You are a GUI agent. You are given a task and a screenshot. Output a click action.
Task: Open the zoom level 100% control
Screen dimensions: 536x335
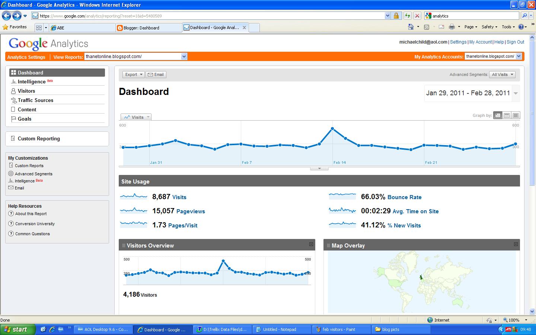click(515, 320)
